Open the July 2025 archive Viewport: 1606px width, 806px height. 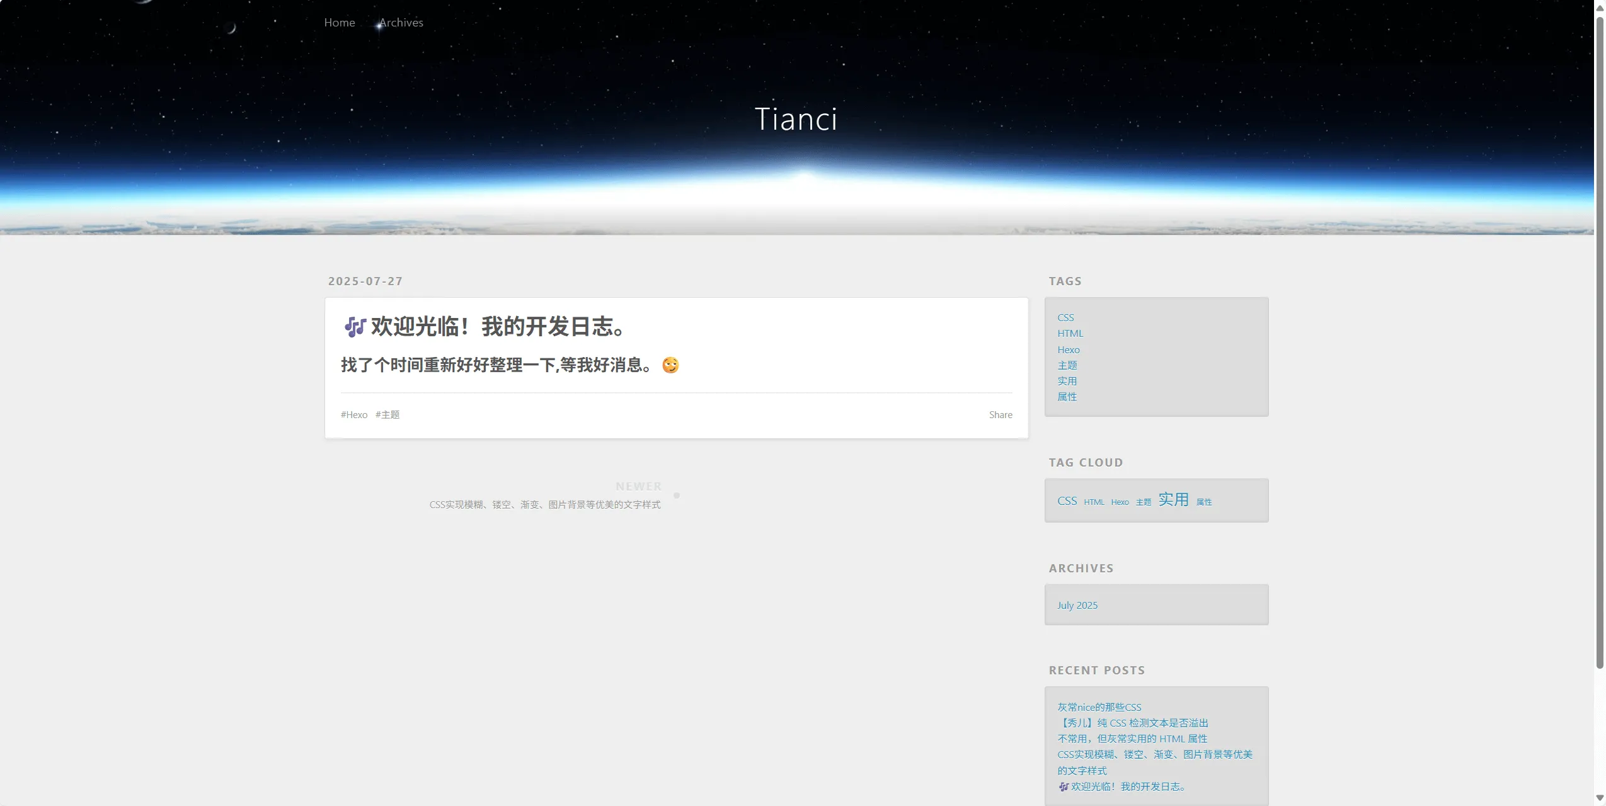[1077, 606]
